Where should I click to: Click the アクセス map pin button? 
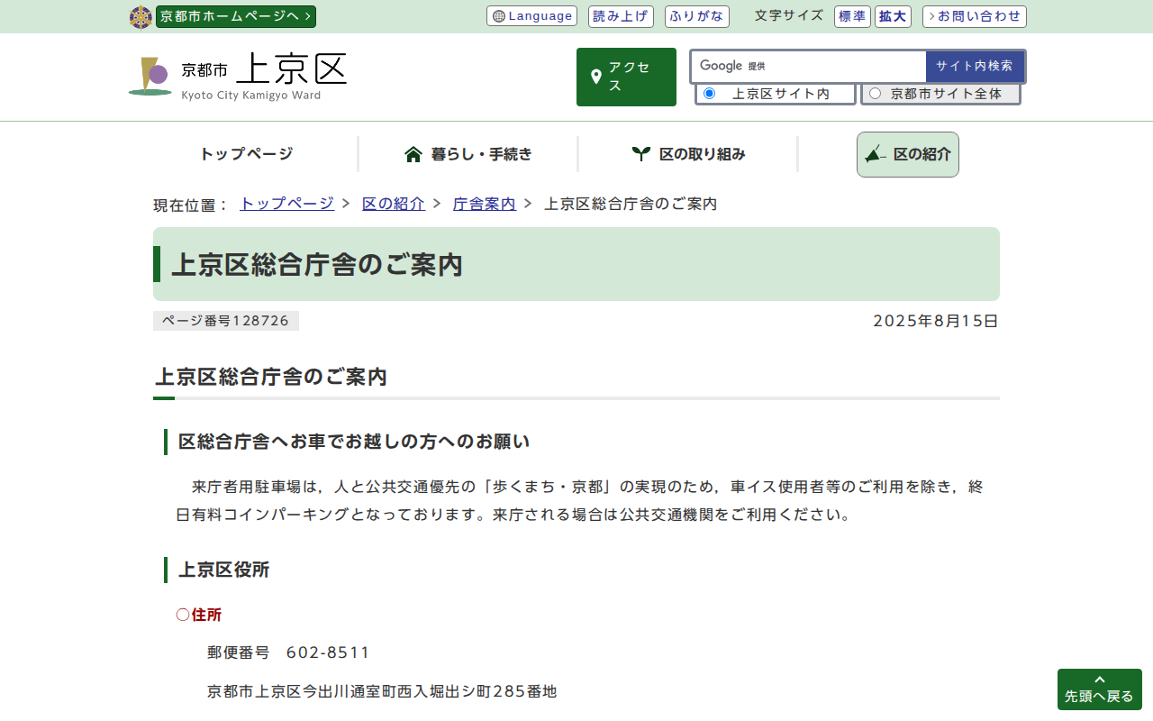click(x=626, y=77)
